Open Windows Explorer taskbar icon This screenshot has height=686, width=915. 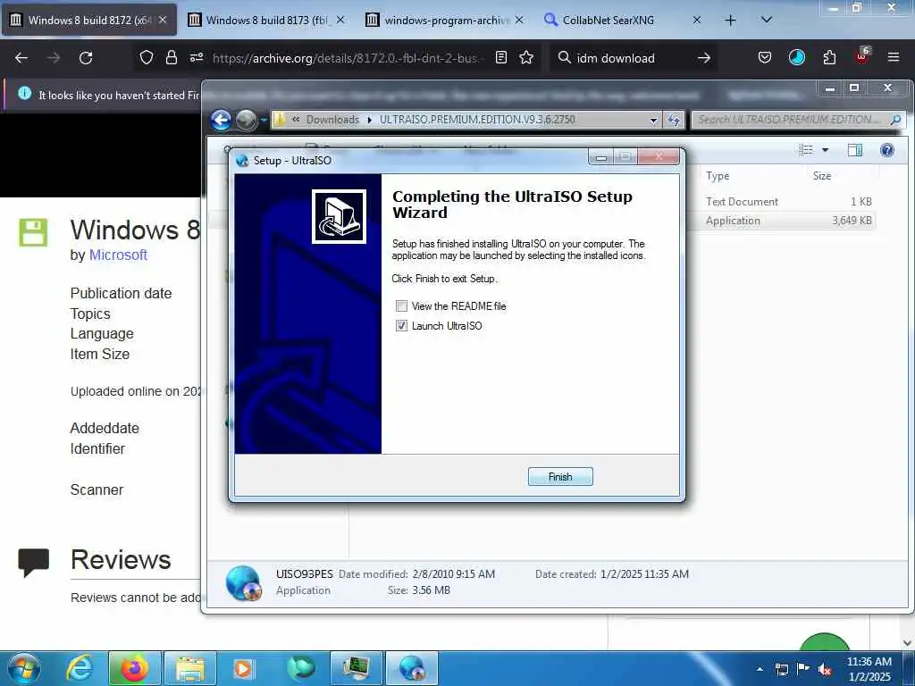[x=190, y=668]
